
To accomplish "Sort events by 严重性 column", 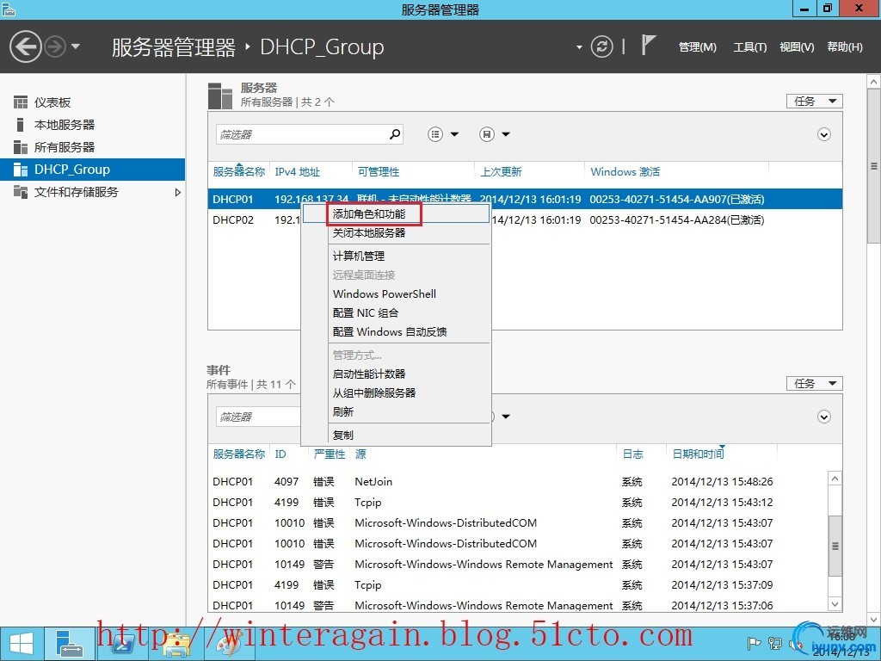I will (x=330, y=454).
